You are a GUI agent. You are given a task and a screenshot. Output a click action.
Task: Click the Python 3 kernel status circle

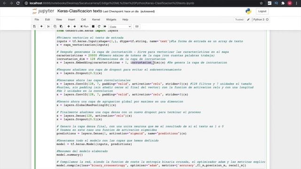(267, 20)
